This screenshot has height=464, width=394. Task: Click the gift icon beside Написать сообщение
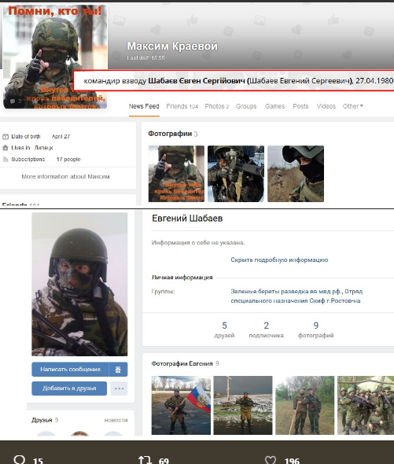coord(118,370)
